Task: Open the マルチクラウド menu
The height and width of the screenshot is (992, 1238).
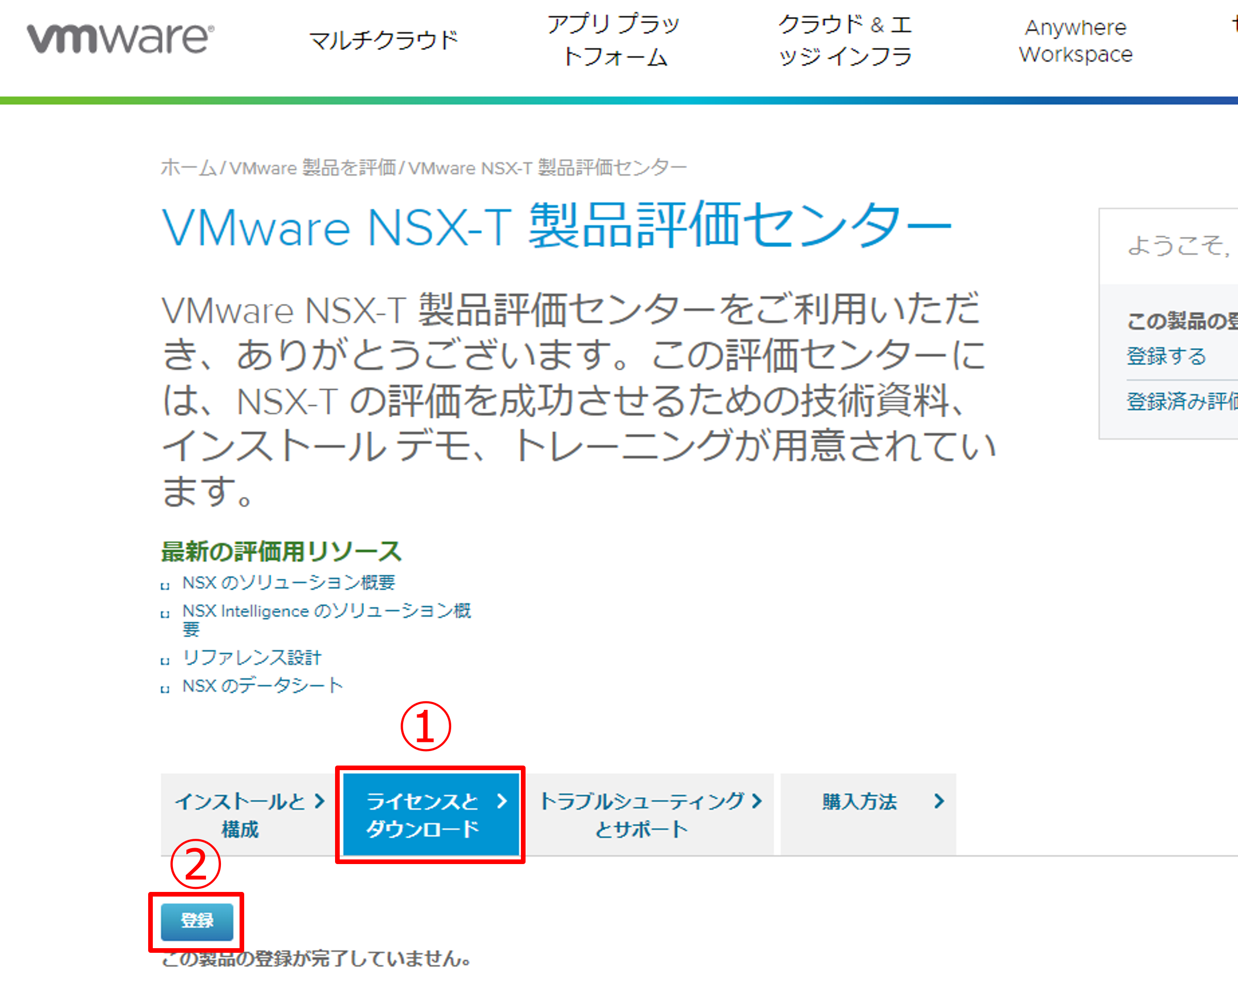Action: (384, 40)
